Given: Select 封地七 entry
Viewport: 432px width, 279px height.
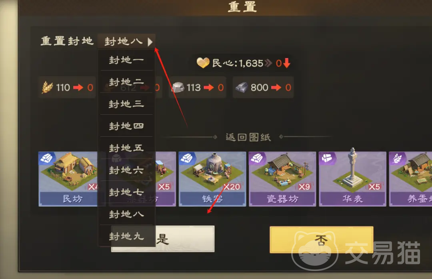Looking at the screenshot, I should point(126,192).
